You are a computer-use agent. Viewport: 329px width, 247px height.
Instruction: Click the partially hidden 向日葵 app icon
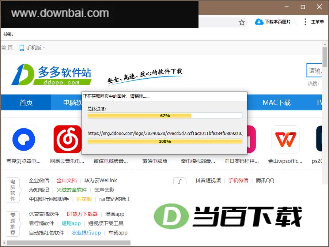(252, 139)
